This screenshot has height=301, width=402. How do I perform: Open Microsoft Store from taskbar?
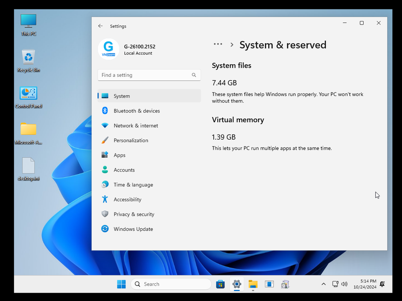click(x=220, y=284)
